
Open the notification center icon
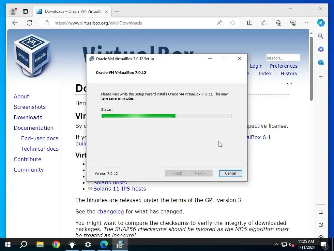point(324,244)
